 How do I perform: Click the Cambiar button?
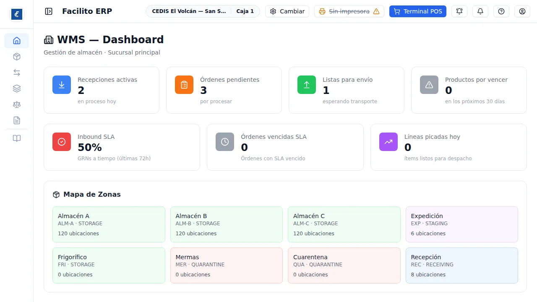tap(287, 11)
